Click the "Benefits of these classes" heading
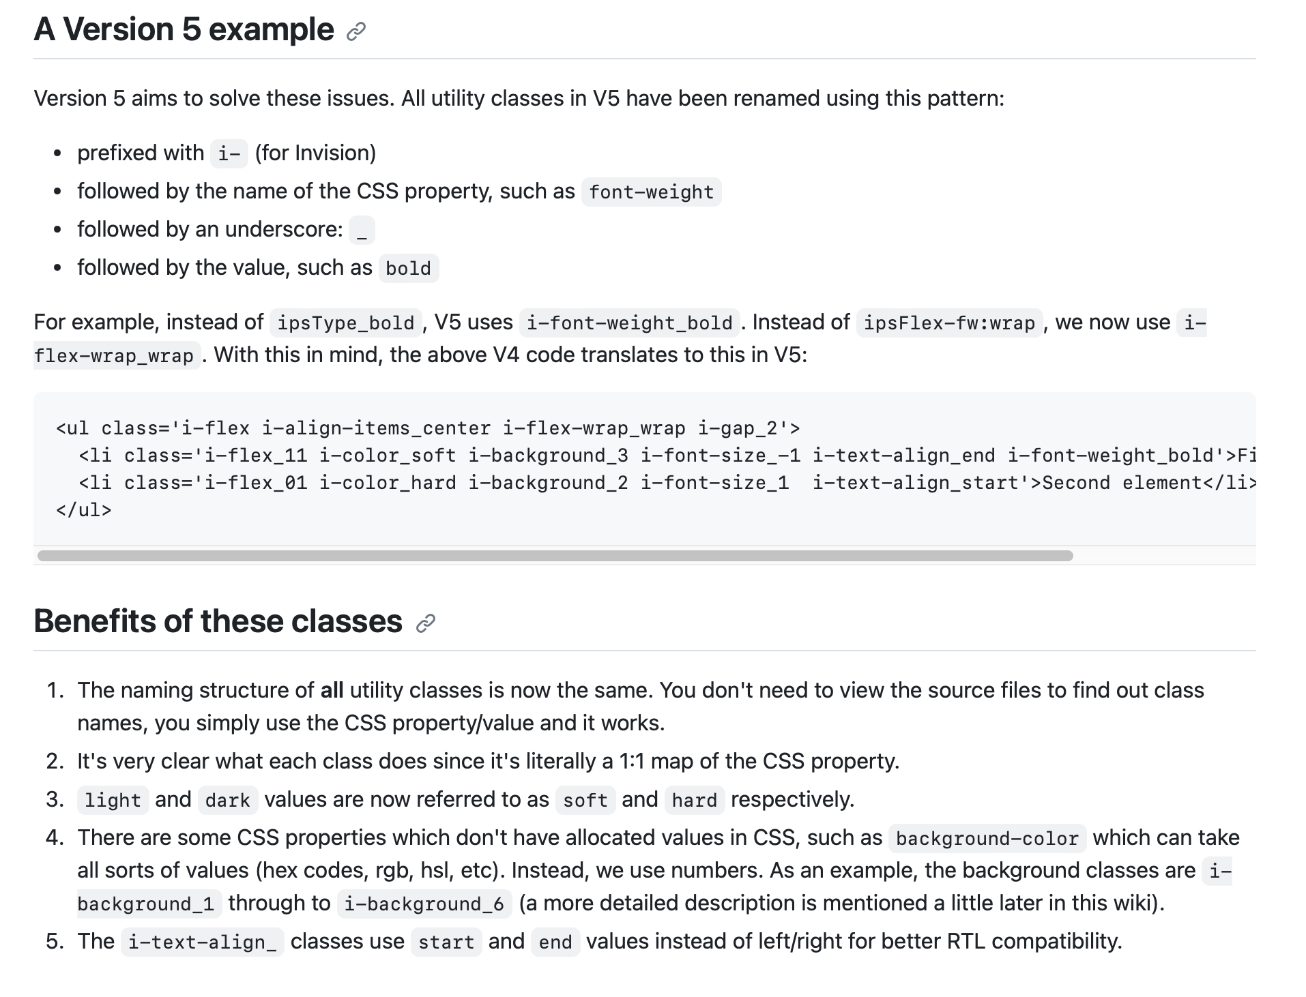Screen dimensions: 1306x997 (x=218, y=621)
